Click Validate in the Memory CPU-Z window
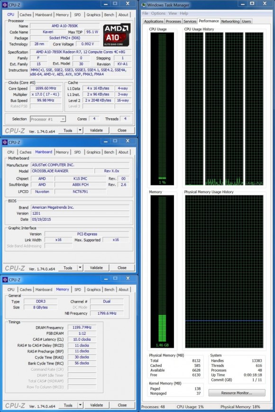This screenshot has height=412, width=275. coord(97,405)
